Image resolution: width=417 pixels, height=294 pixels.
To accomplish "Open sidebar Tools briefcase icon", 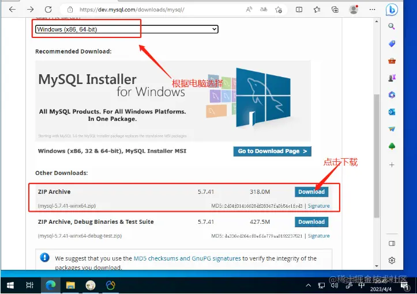I will click(392, 61).
